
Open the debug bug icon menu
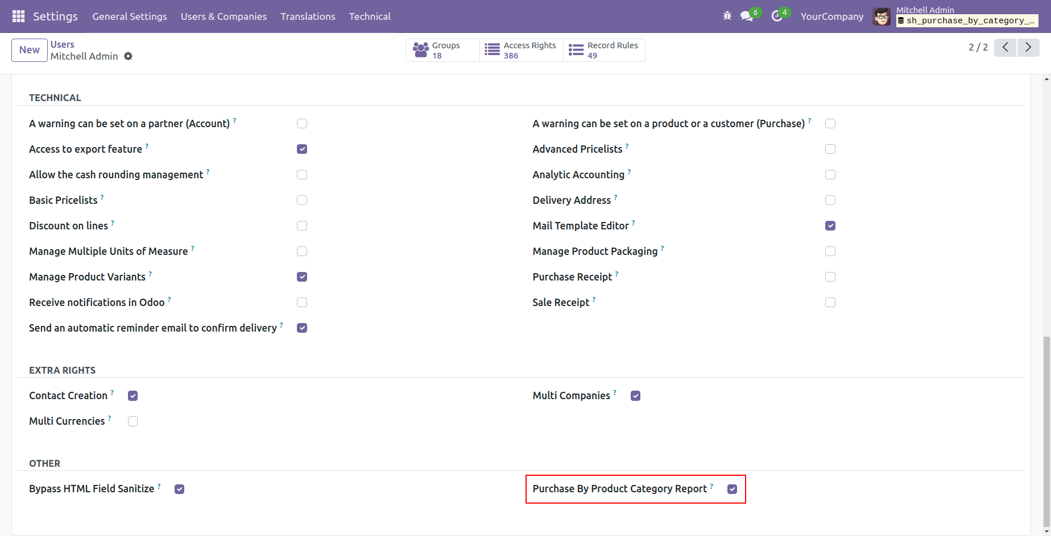point(727,16)
